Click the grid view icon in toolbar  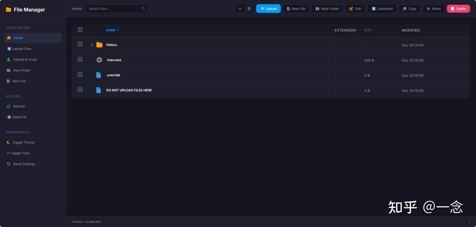240,9
